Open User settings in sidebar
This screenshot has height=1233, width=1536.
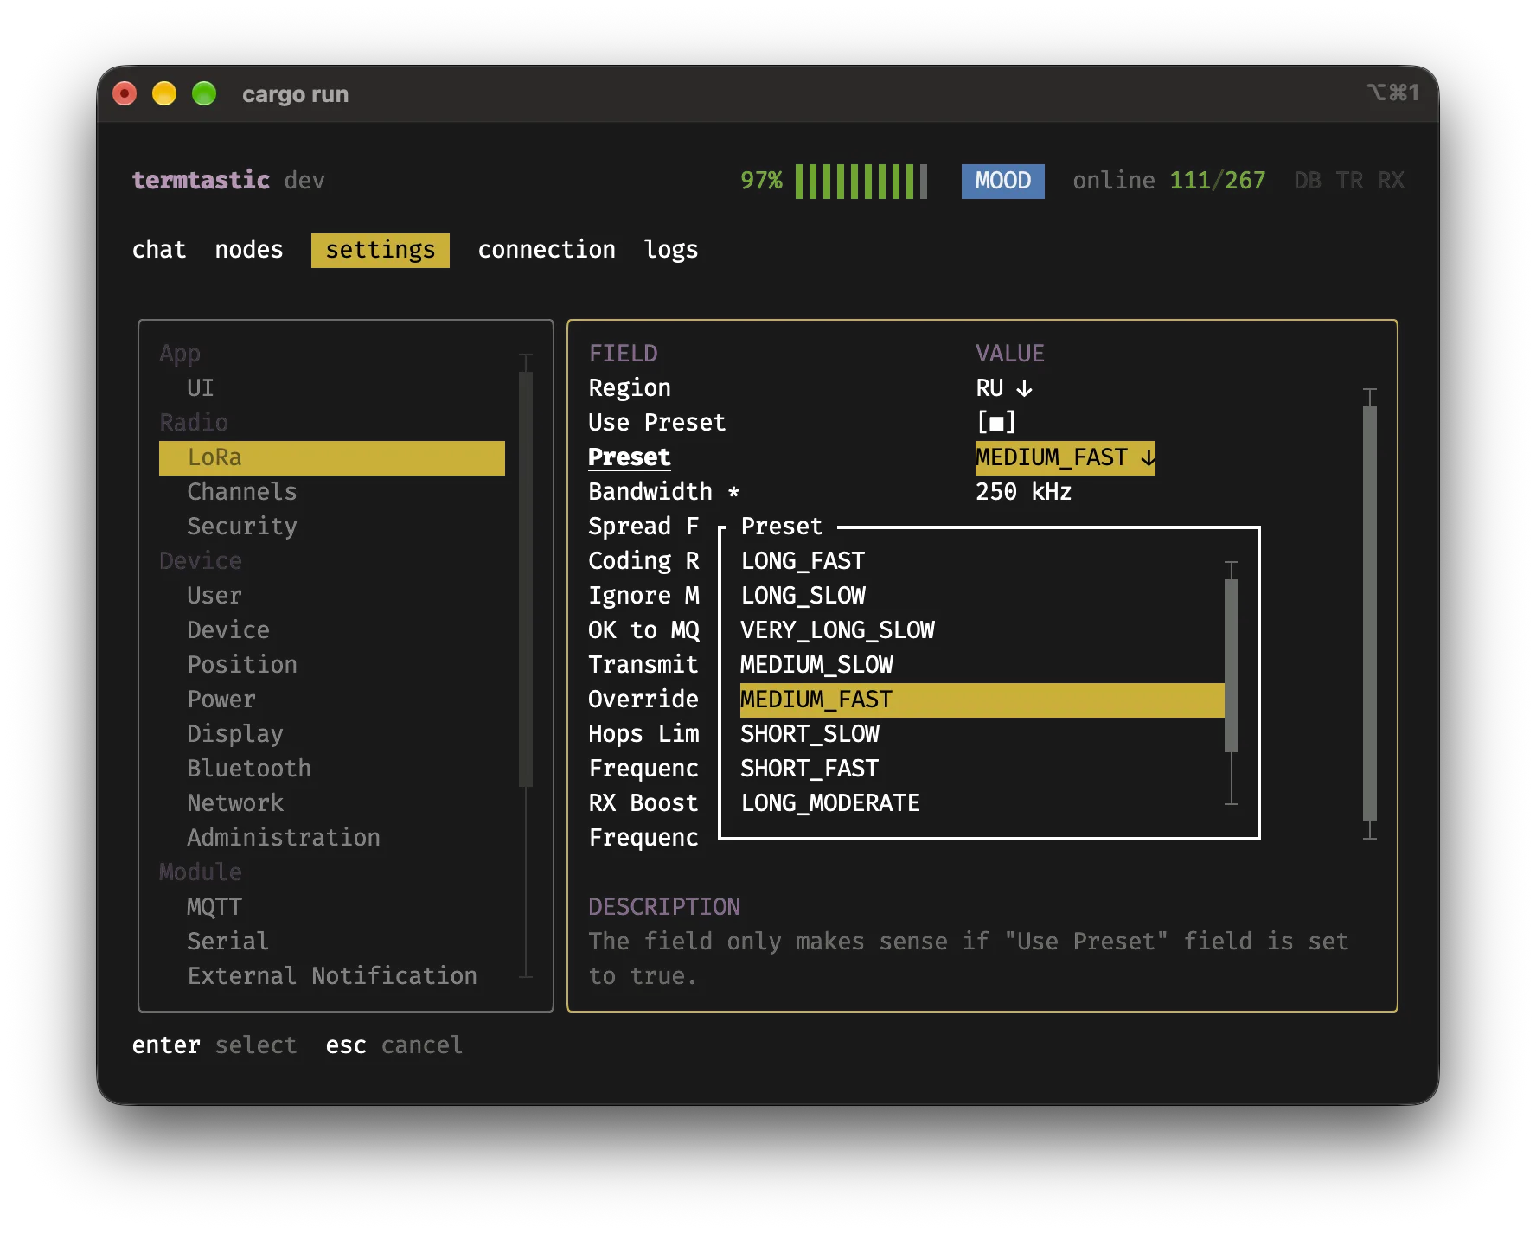coord(214,596)
